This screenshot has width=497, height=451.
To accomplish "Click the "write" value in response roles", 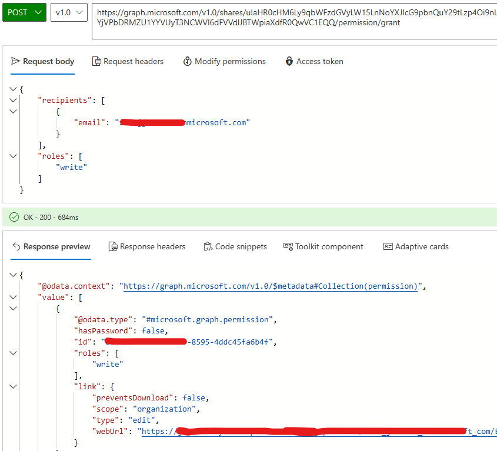I will point(108,364).
